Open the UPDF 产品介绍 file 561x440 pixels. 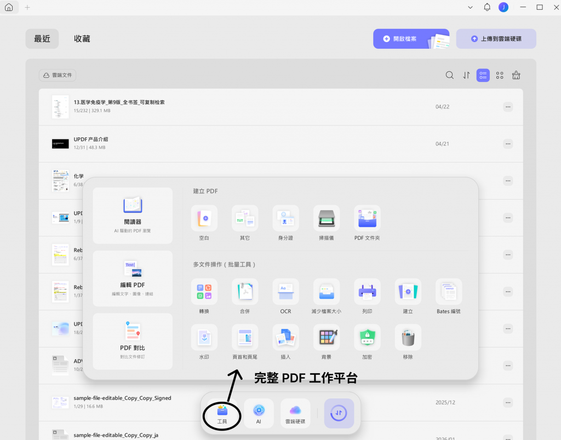click(x=281, y=144)
